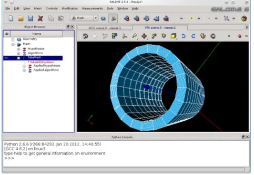Click the Dump view icon in viewer toolbar

(x=85, y=36)
